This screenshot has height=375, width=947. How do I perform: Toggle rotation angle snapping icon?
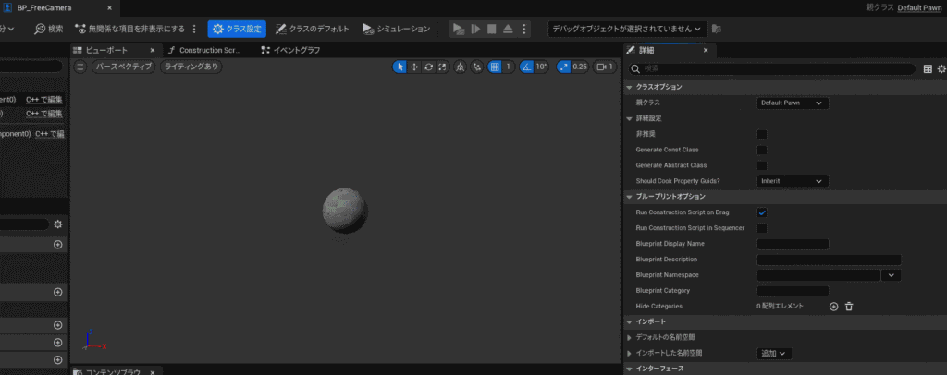[526, 67]
